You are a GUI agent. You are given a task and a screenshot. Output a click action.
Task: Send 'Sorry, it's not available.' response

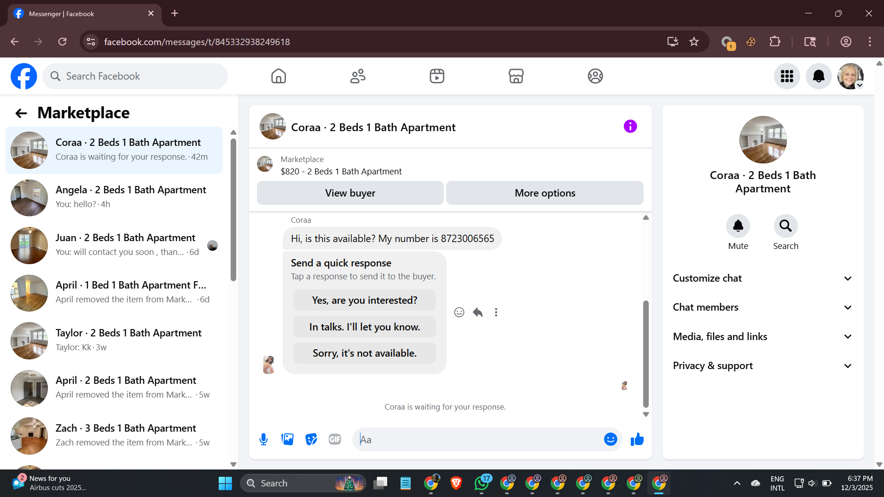point(365,353)
